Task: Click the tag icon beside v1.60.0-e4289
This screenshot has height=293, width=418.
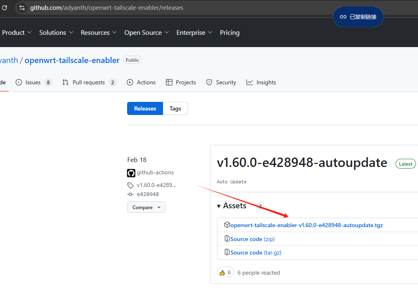Action: pyautogui.click(x=130, y=185)
